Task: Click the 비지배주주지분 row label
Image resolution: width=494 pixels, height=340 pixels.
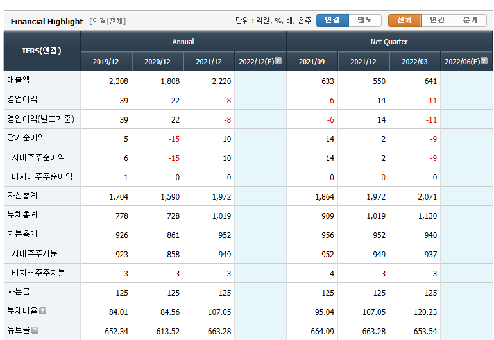Action: click(38, 273)
